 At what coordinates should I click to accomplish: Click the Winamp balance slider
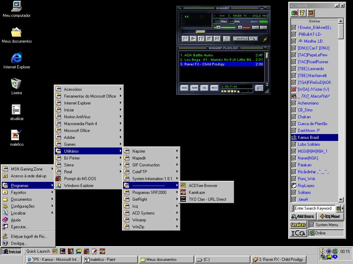[244, 27]
